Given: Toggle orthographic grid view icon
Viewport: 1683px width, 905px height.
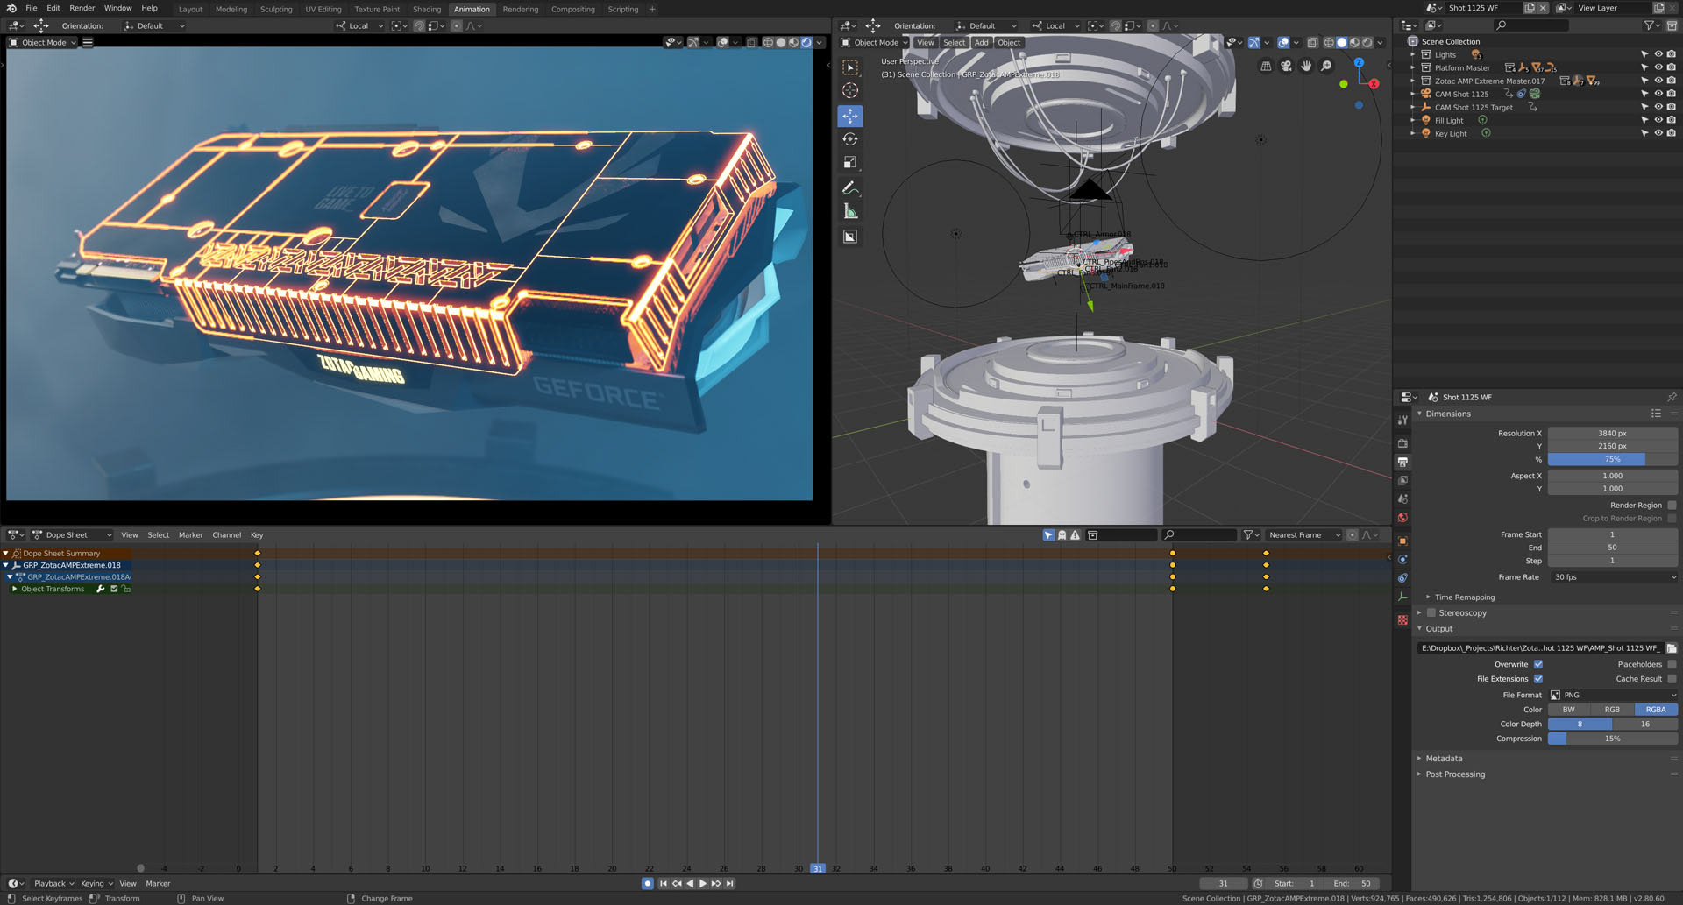Looking at the screenshot, I should (x=1266, y=67).
